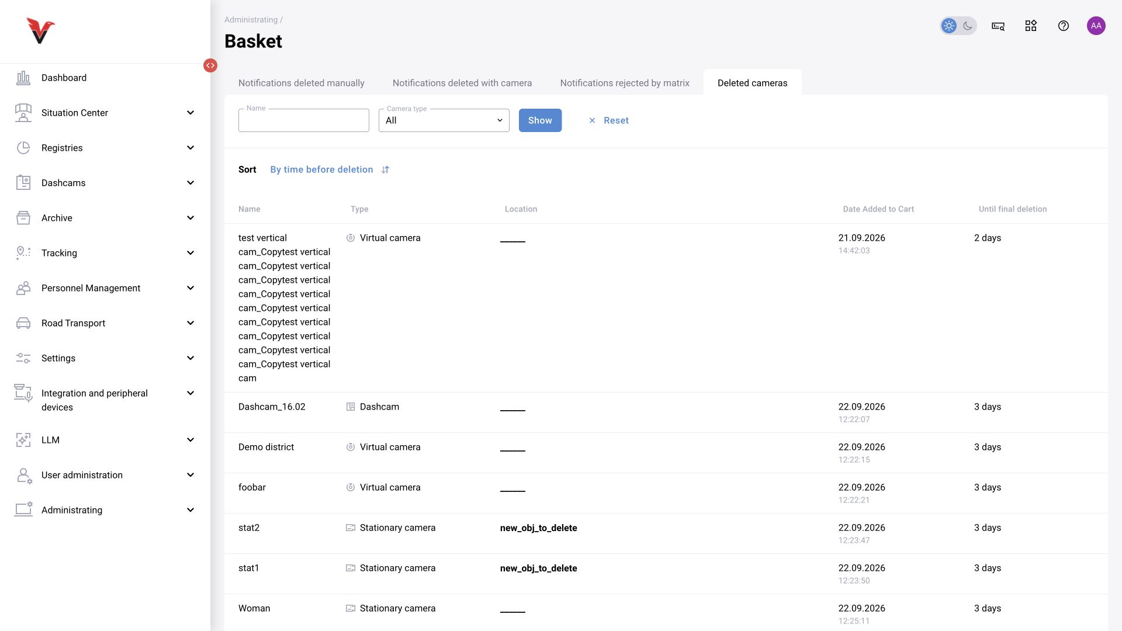Click the Dashcam_16.02 row name
This screenshot has width=1122, height=631.
click(272, 407)
